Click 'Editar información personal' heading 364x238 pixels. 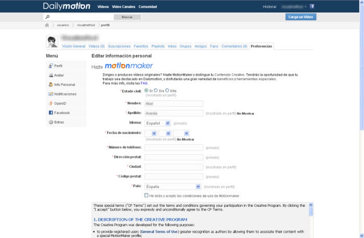[121, 56]
